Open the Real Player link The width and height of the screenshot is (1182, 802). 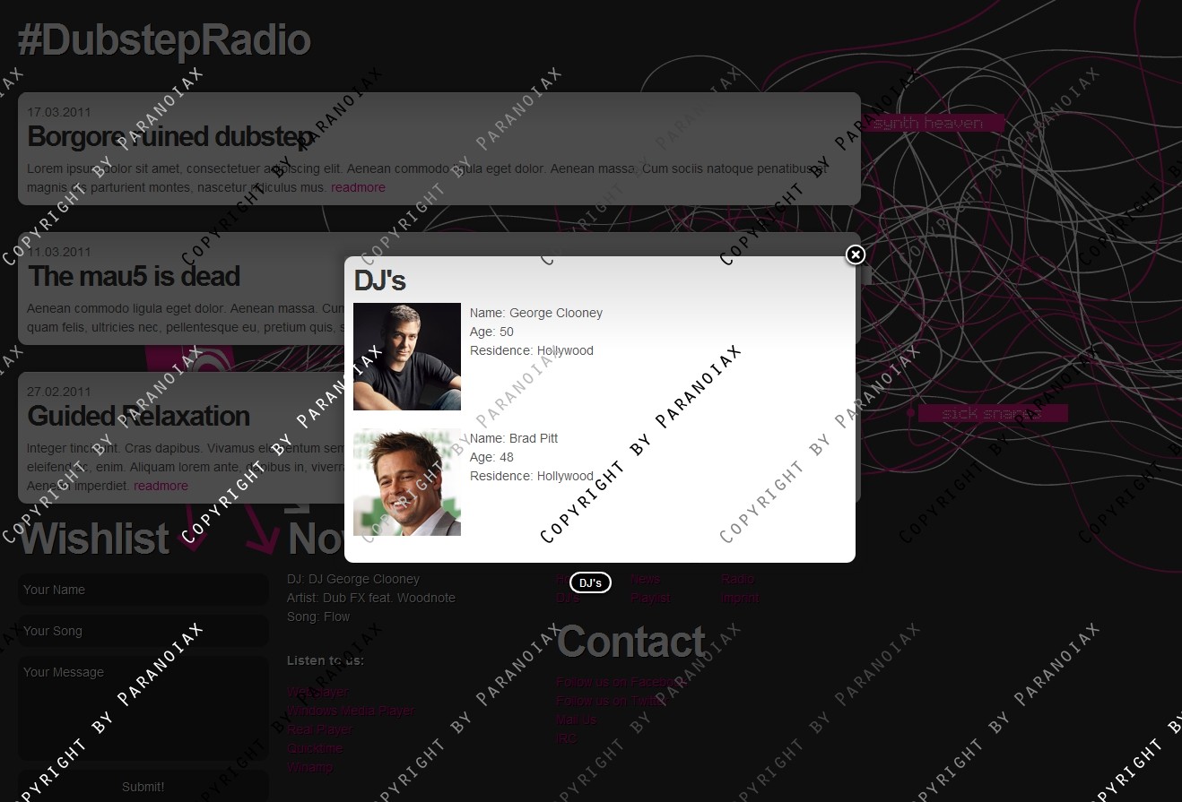(x=320, y=729)
